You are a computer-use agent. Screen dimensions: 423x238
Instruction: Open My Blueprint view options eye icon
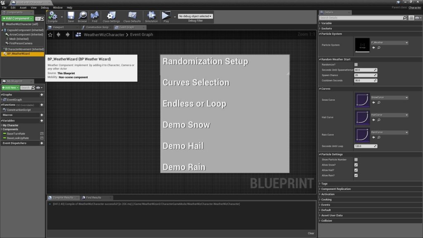point(39,88)
